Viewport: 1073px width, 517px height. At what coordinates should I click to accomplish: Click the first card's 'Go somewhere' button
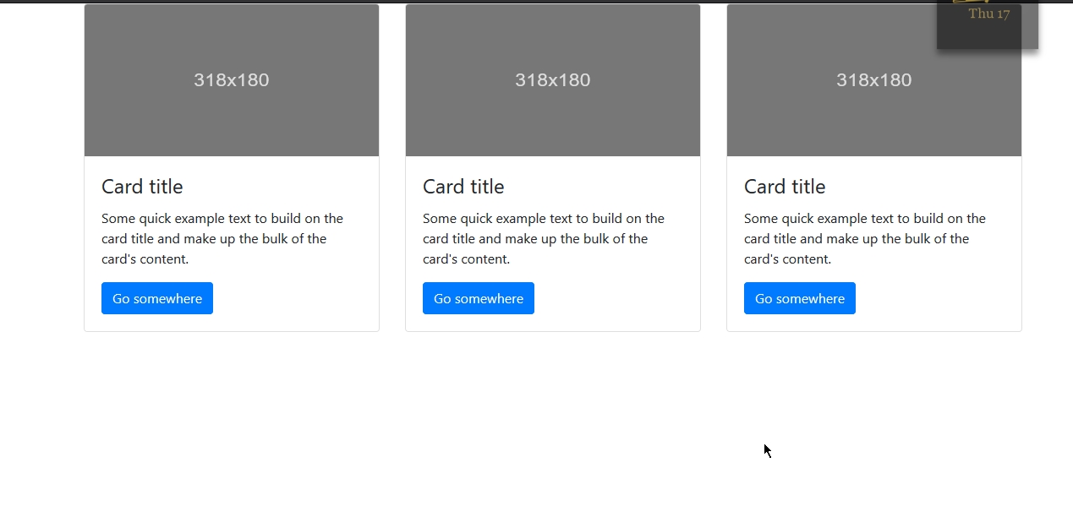point(157,298)
